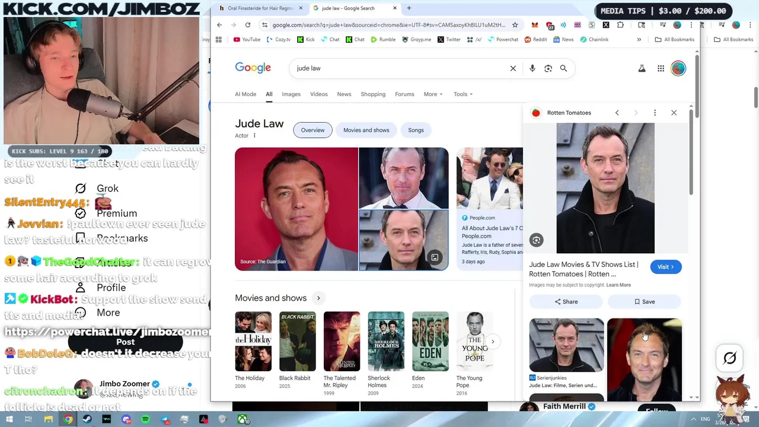The width and height of the screenshot is (759, 427).
Task: Show more Movies and shows
Action: [x=318, y=298]
